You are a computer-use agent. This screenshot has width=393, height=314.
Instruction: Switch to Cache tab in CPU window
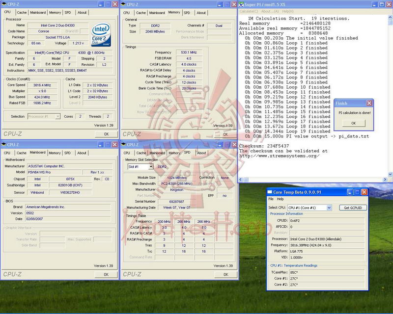[22, 13]
